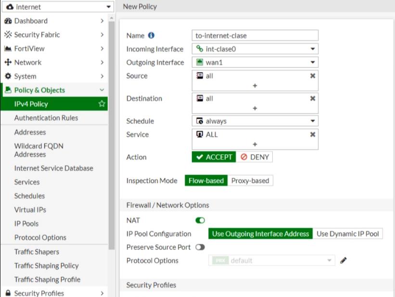
Task: Click the internet VDOM cloud icon
Action: tap(10, 7)
